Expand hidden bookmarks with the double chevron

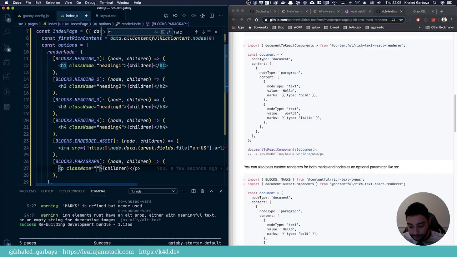(x=420, y=27)
